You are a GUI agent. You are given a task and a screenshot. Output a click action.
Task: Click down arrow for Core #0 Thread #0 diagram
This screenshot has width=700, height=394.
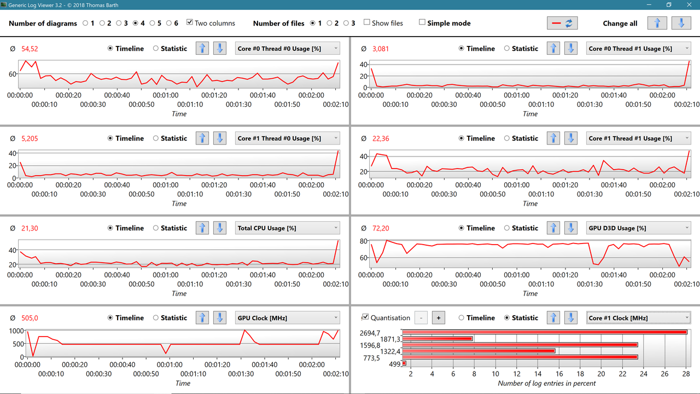220,48
